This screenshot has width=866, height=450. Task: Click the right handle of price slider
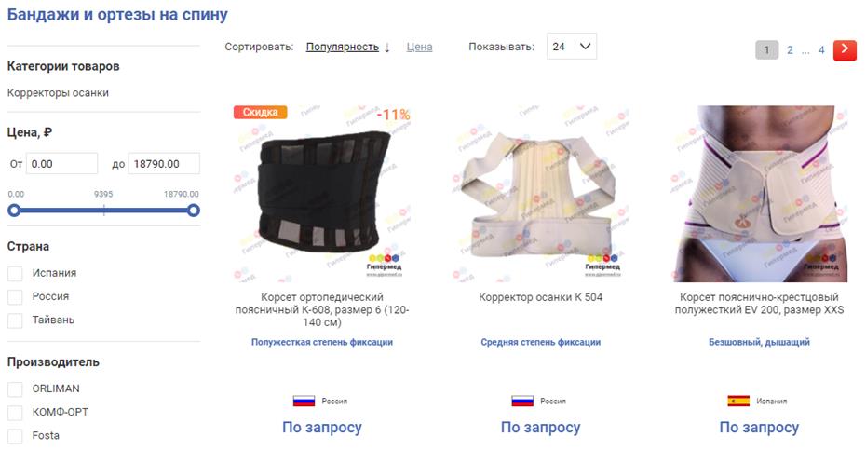click(x=194, y=210)
